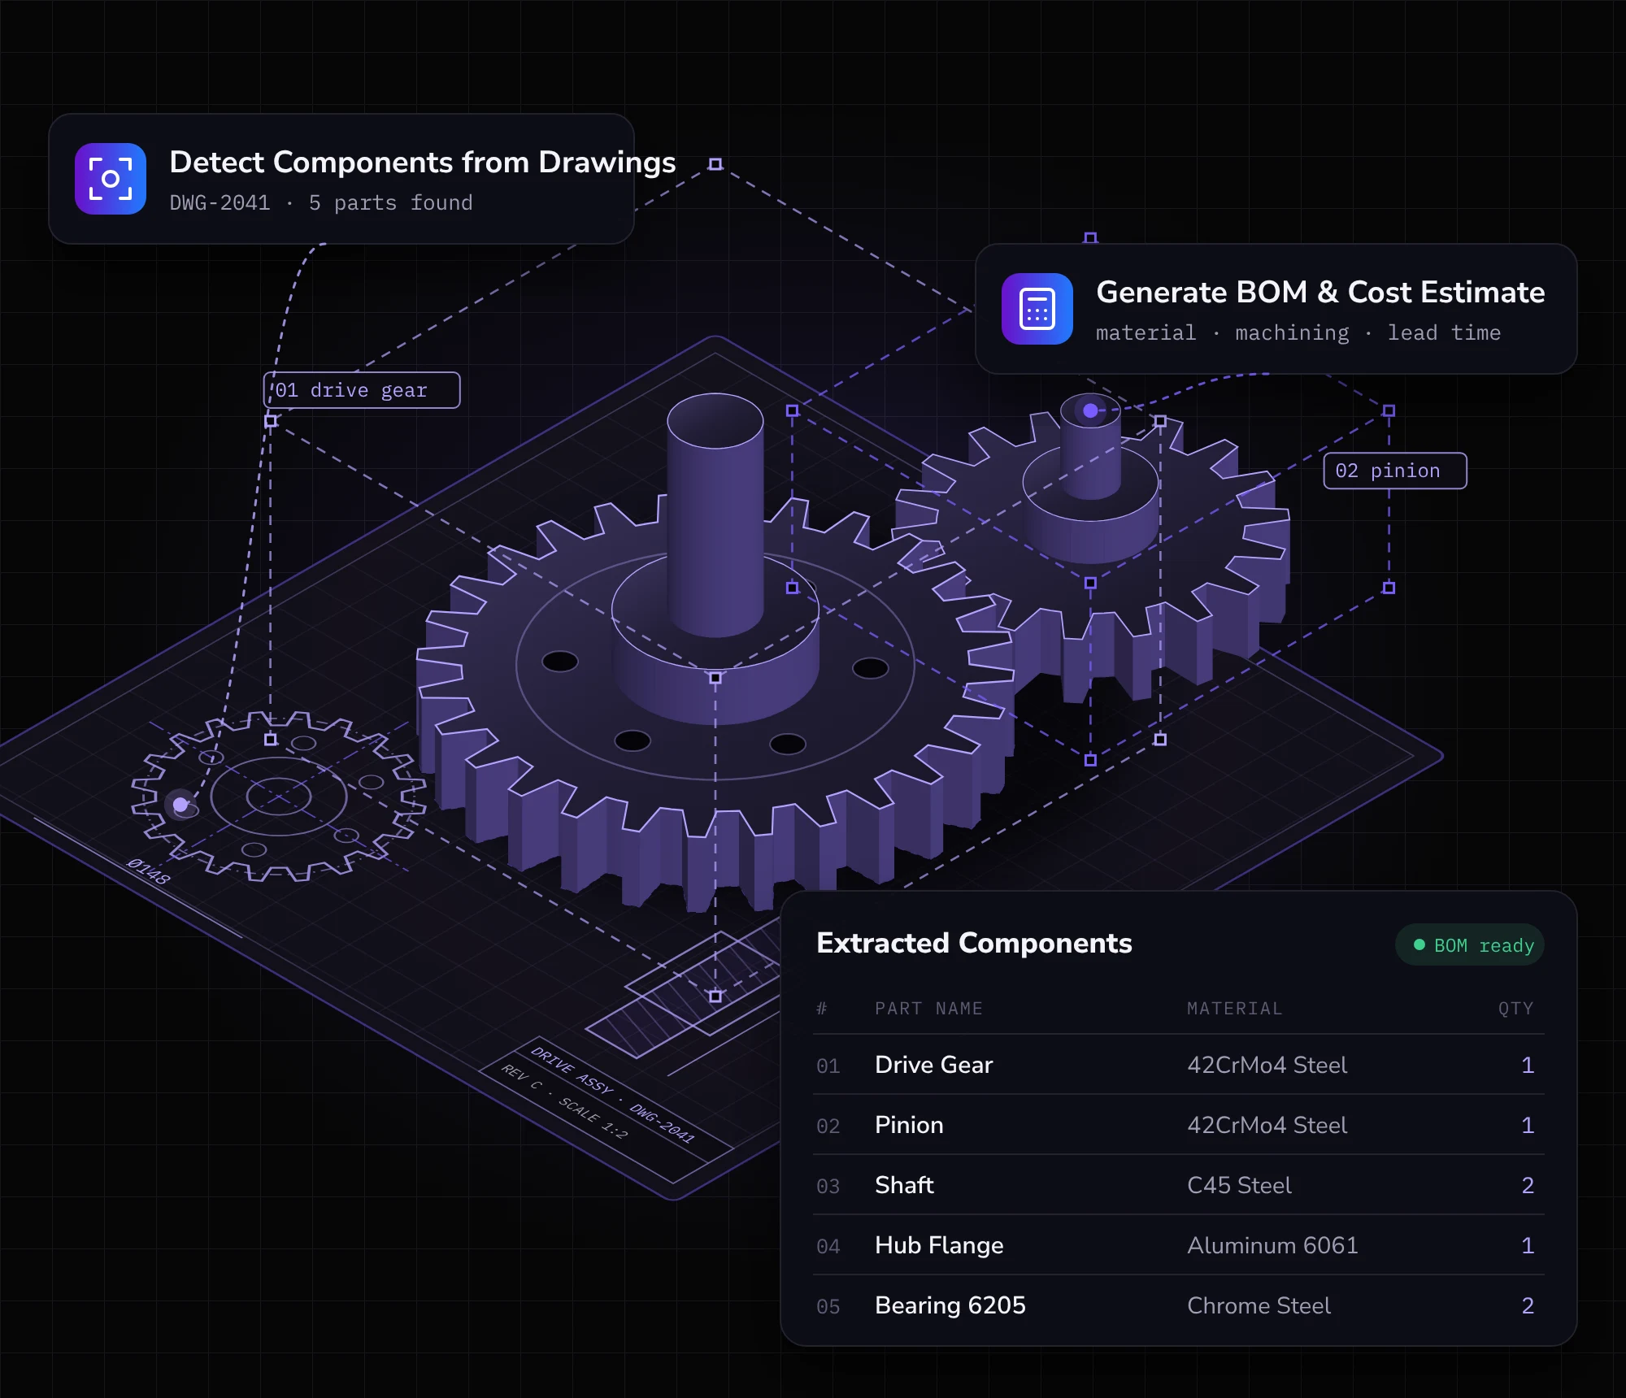1626x1398 pixels.
Task: Click 'DWG-2041 · 5 parts found' subtitle
Action: pos(321,202)
